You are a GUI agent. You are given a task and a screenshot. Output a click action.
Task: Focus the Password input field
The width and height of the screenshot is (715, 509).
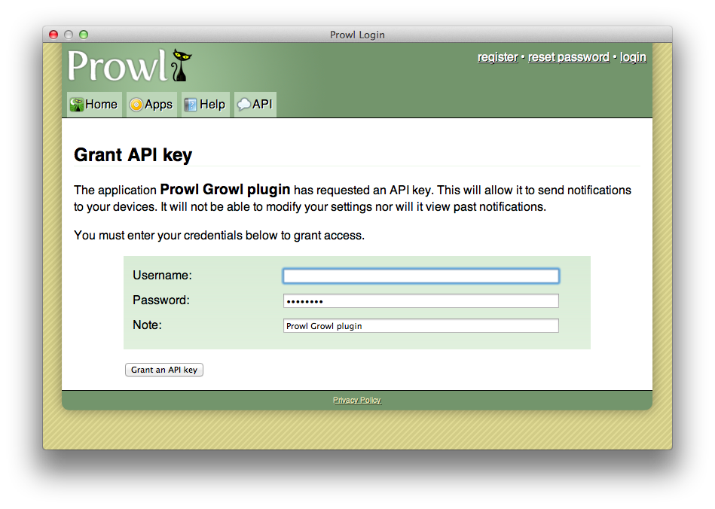coord(421,300)
